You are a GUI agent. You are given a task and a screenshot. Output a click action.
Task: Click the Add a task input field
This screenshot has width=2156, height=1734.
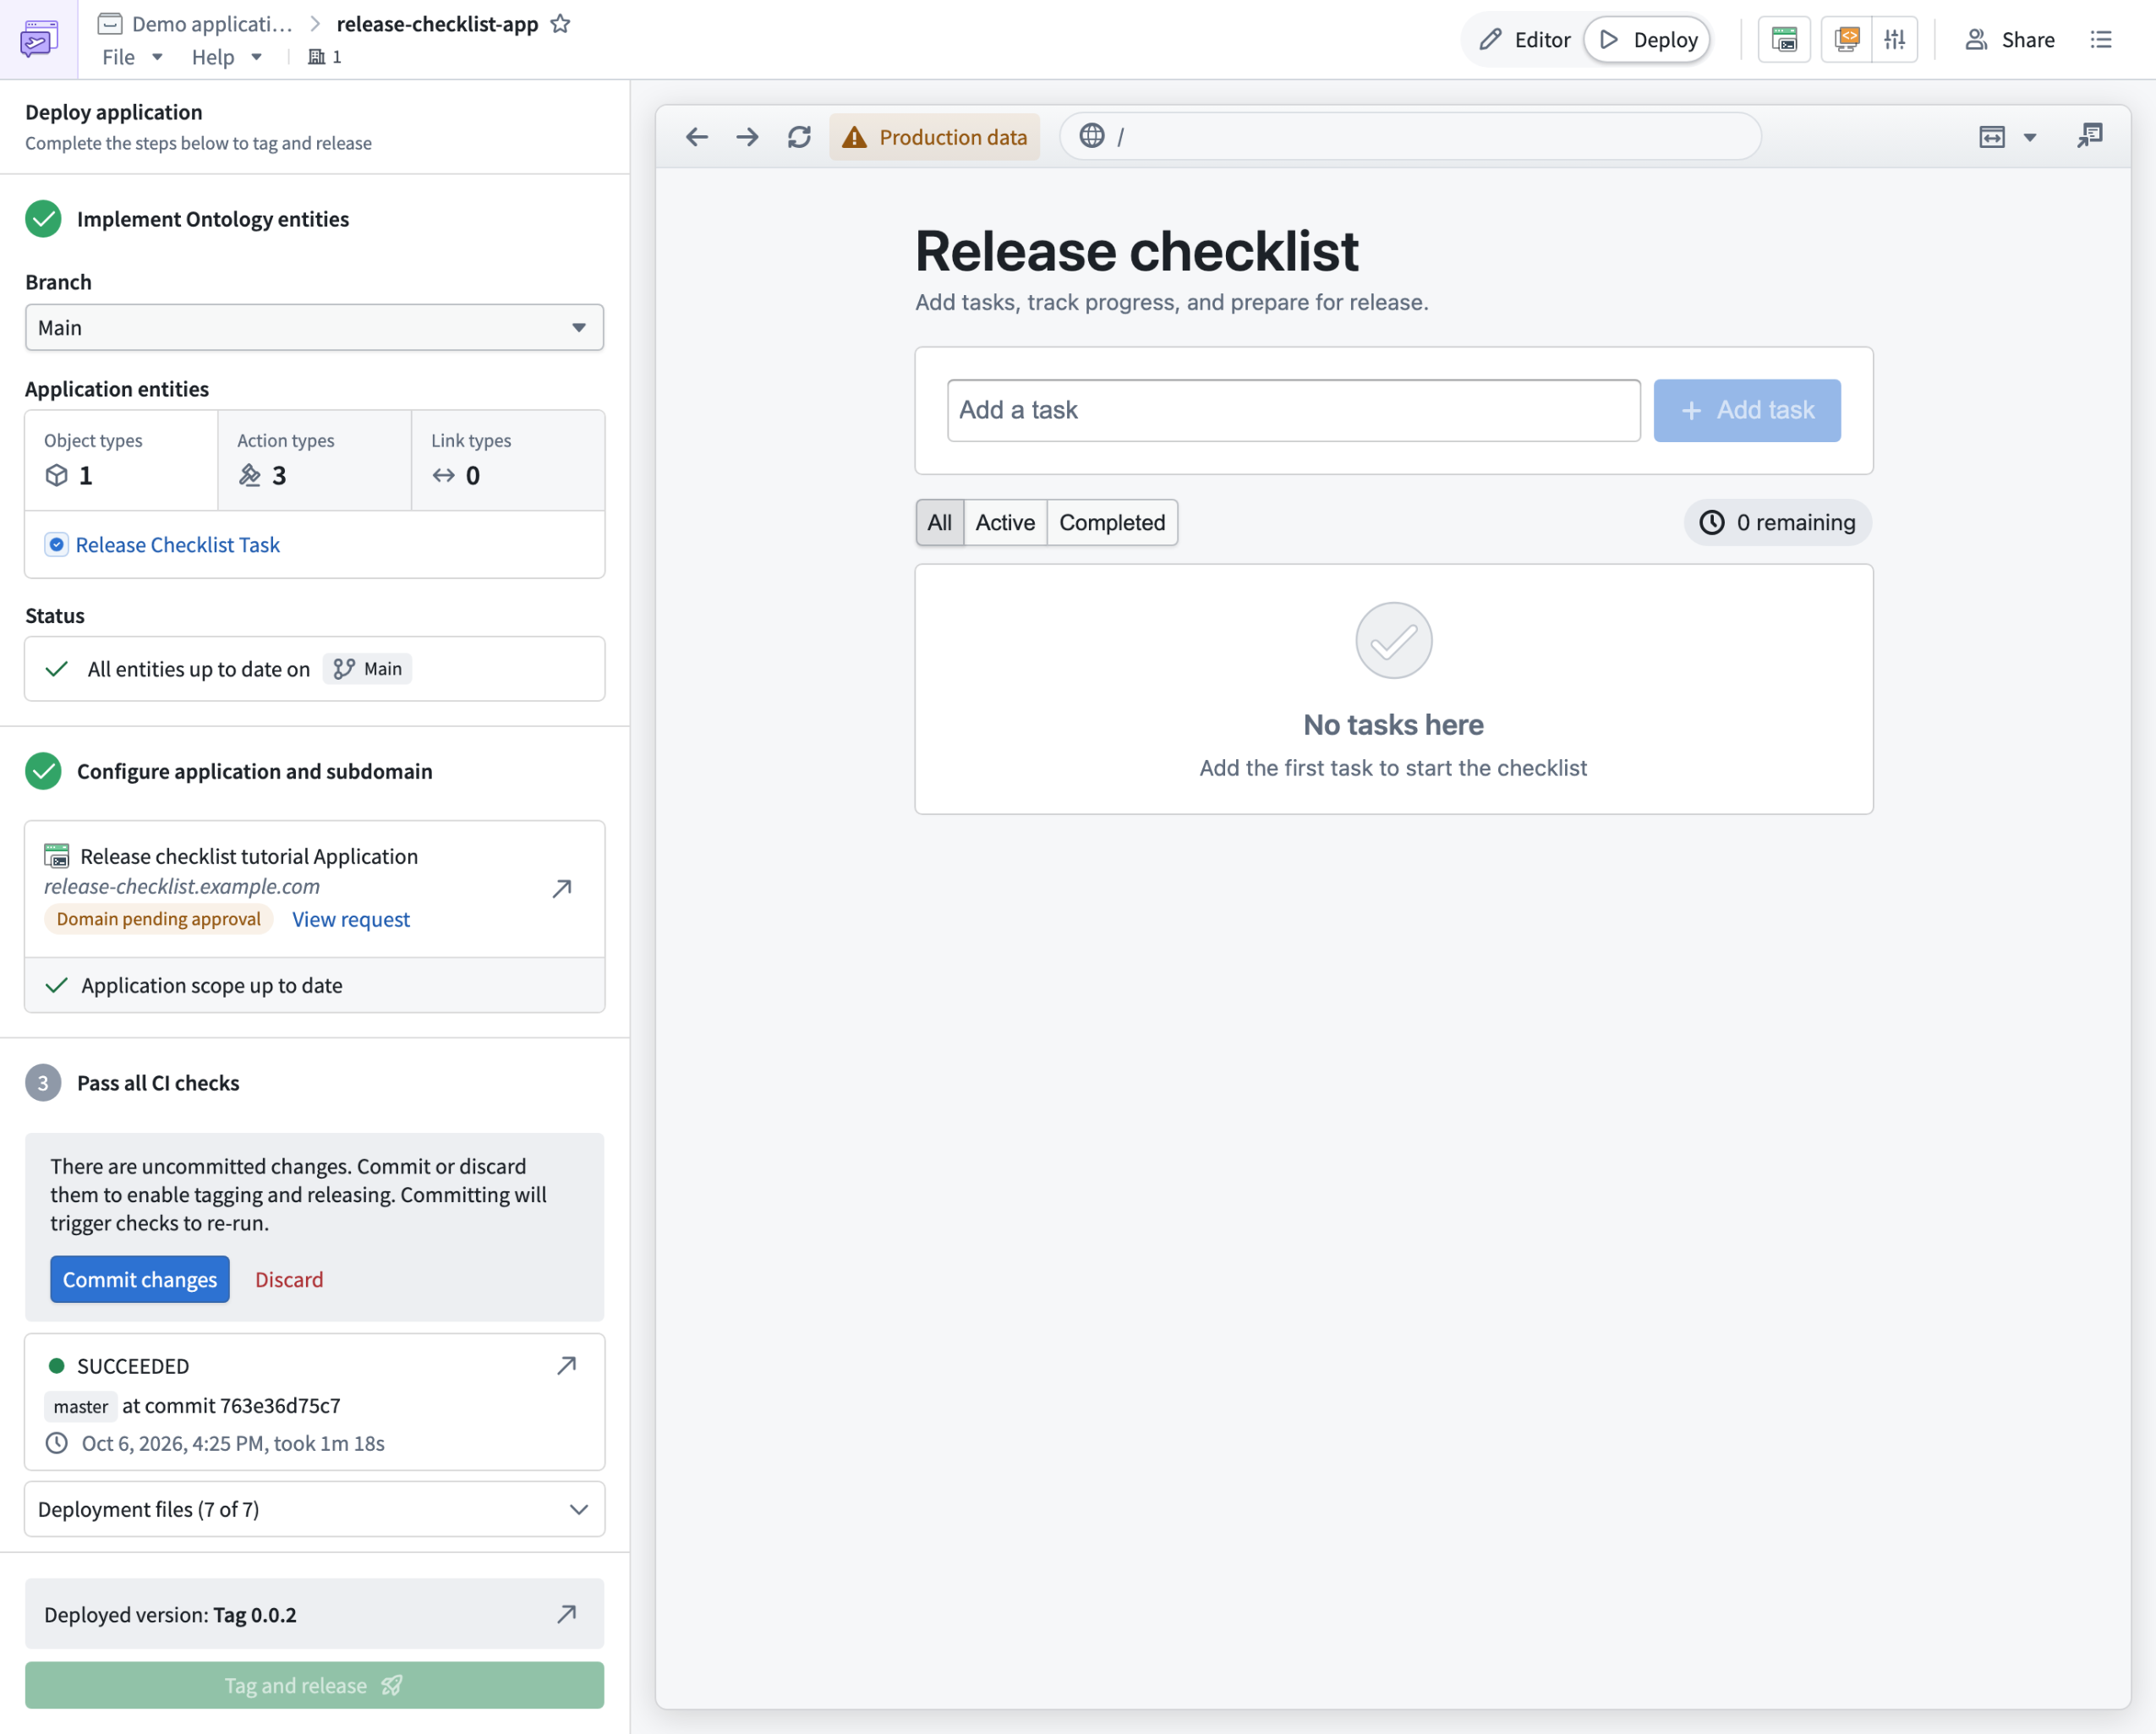click(x=1294, y=410)
